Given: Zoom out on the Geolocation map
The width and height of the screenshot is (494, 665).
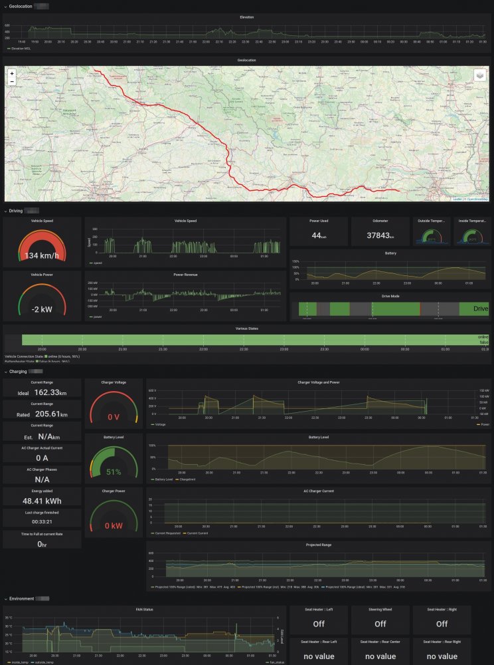Looking at the screenshot, I should tap(12, 81).
